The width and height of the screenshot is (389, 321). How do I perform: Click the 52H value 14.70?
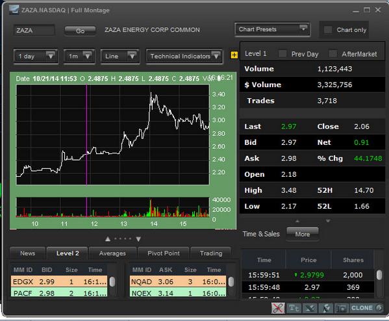click(x=364, y=190)
